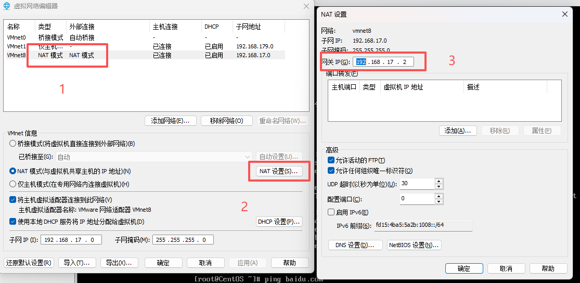Toggle 使用本地 DHCP 服务 checkbox

click(13, 222)
